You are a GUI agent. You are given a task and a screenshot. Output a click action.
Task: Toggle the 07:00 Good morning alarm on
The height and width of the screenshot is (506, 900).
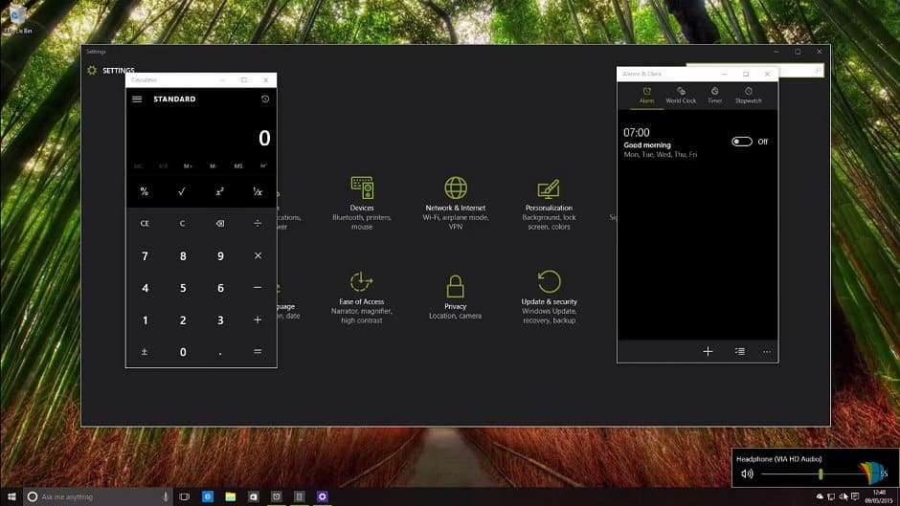pos(742,142)
